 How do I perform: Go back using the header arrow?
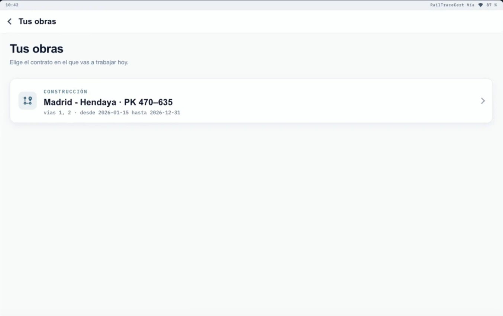coord(10,22)
